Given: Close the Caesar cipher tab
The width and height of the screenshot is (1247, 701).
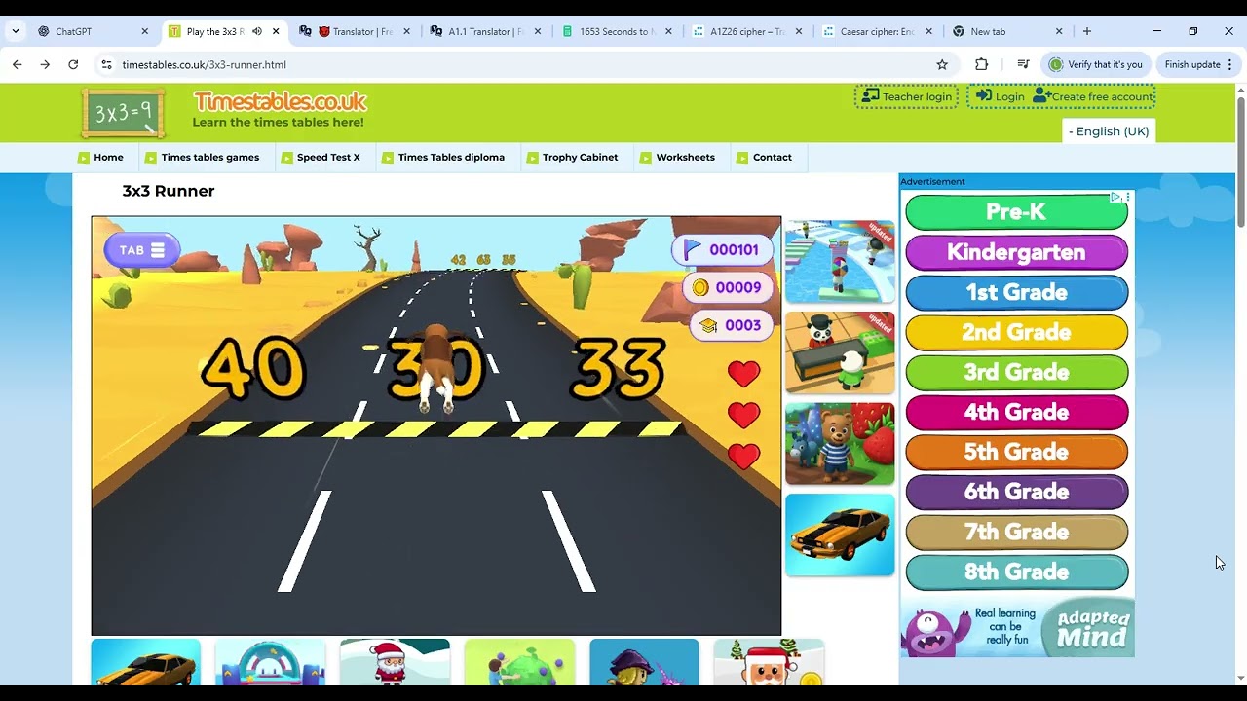Looking at the screenshot, I should pyautogui.click(x=928, y=31).
